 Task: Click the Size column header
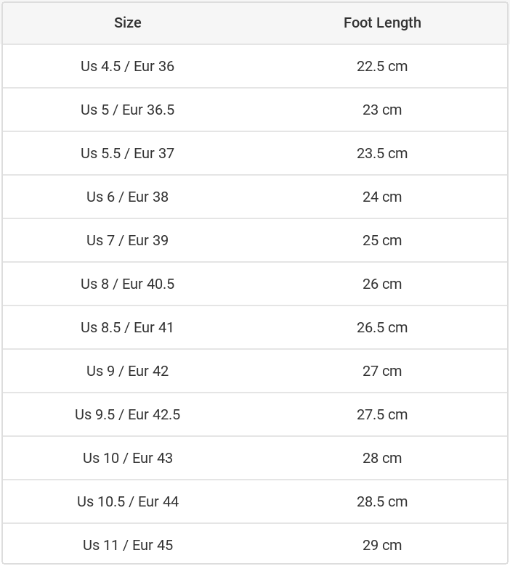pos(127,22)
